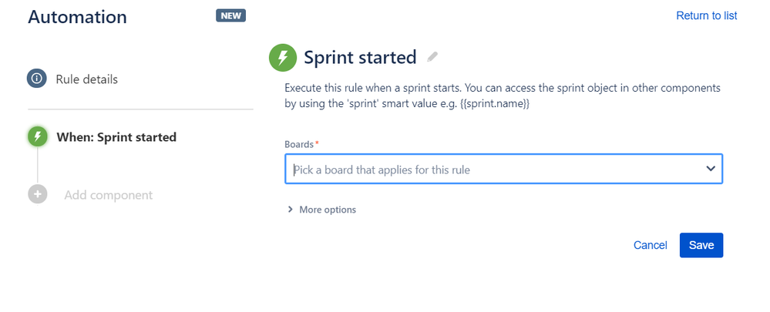Click the Boards field label
Image resolution: width=770 pixels, height=312 pixels.
[298, 144]
